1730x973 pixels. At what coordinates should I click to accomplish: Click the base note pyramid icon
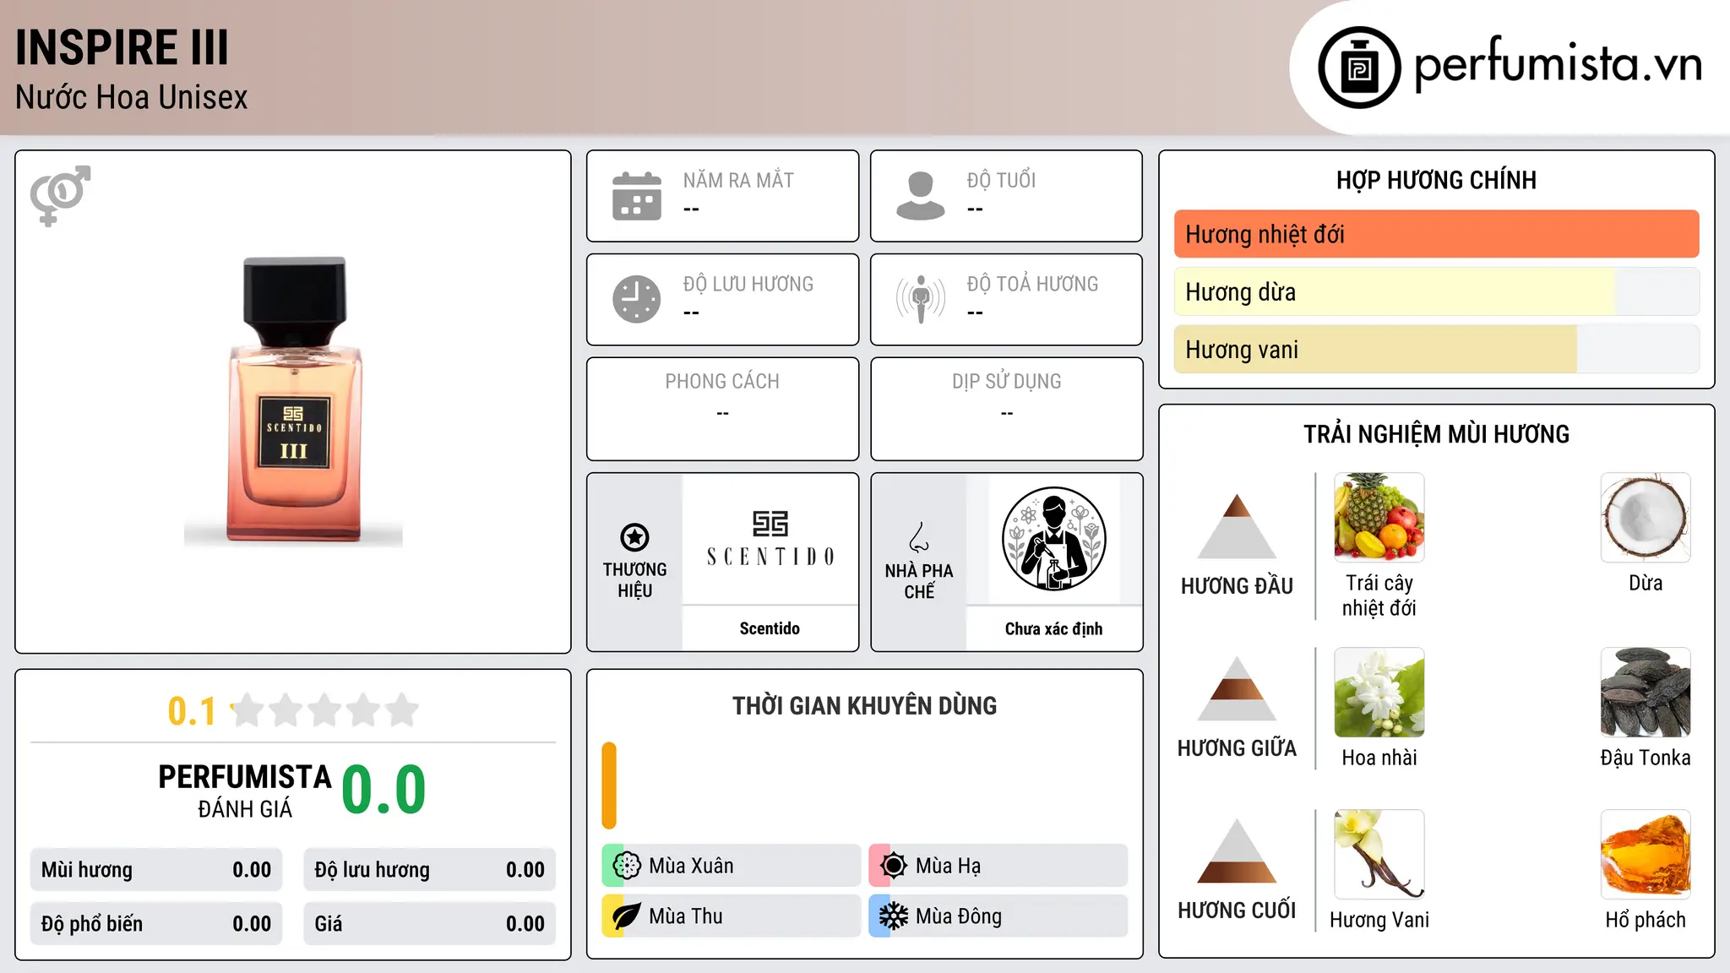pos(1237,851)
